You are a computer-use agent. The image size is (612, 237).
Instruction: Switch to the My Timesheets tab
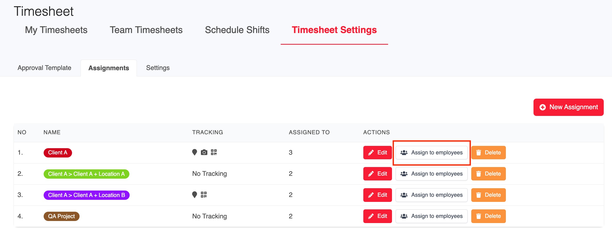tap(56, 30)
